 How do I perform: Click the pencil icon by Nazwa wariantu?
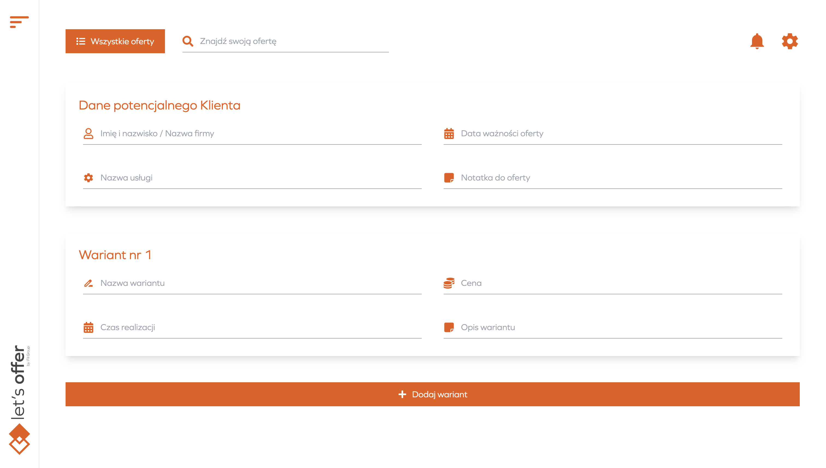88,283
